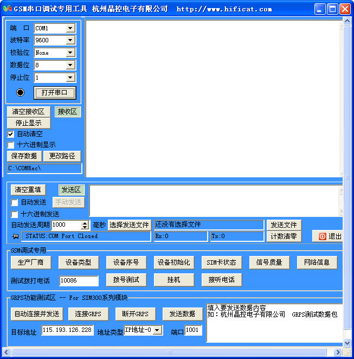The width and height of the screenshot is (354, 359).
Task: Click horizontal scrollbar right arrow
Action: (338, 352)
